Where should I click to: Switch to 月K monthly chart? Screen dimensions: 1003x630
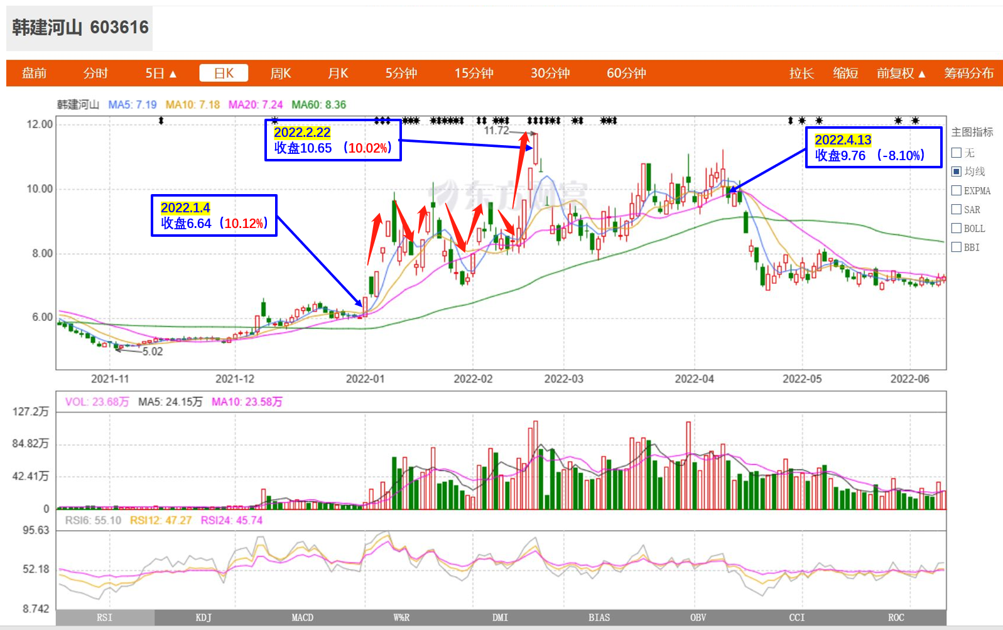[x=338, y=73]
